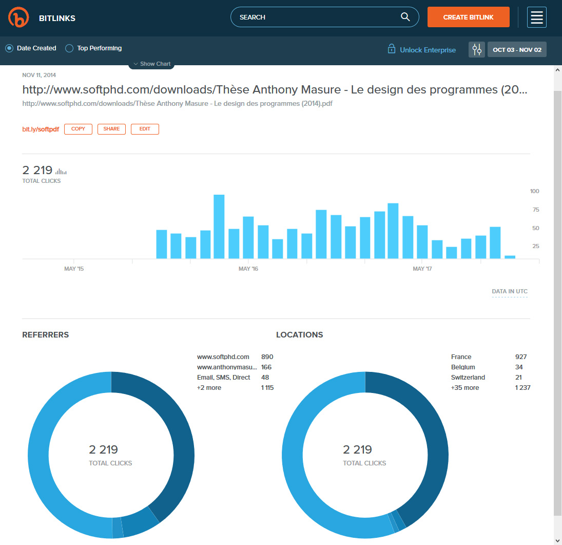The width and height of the screenshot is (562, 545).
Task: Expand the +2 more referrers list
Action: [x=209, y=388]
